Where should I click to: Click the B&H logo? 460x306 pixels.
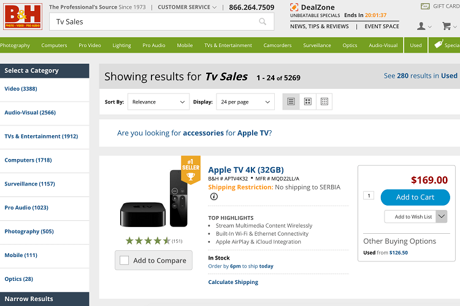[23, 17]
